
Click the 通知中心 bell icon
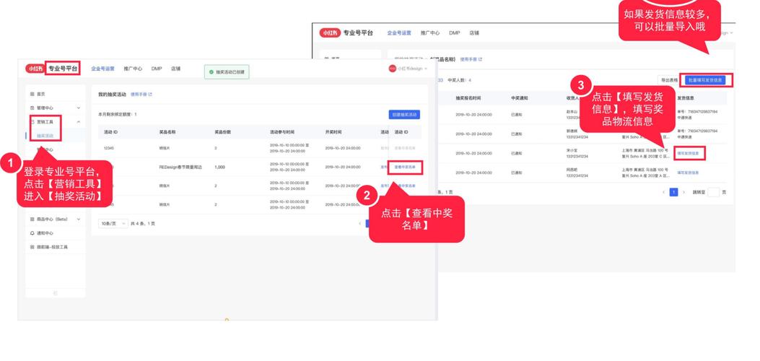tap(32, 233)
